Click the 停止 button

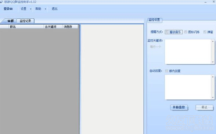204,107
